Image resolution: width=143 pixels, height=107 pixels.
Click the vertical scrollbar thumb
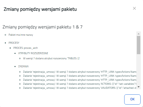(x=138, y=45)
